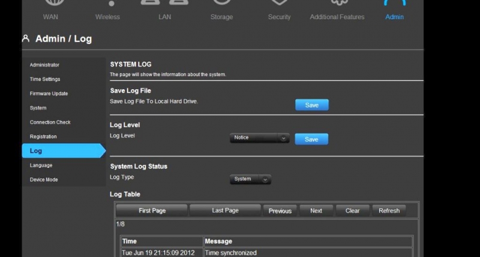This screenshot has height=257, width=480.
Task: Open the Log Level Notice dropdown
Action: pos(260,138)
